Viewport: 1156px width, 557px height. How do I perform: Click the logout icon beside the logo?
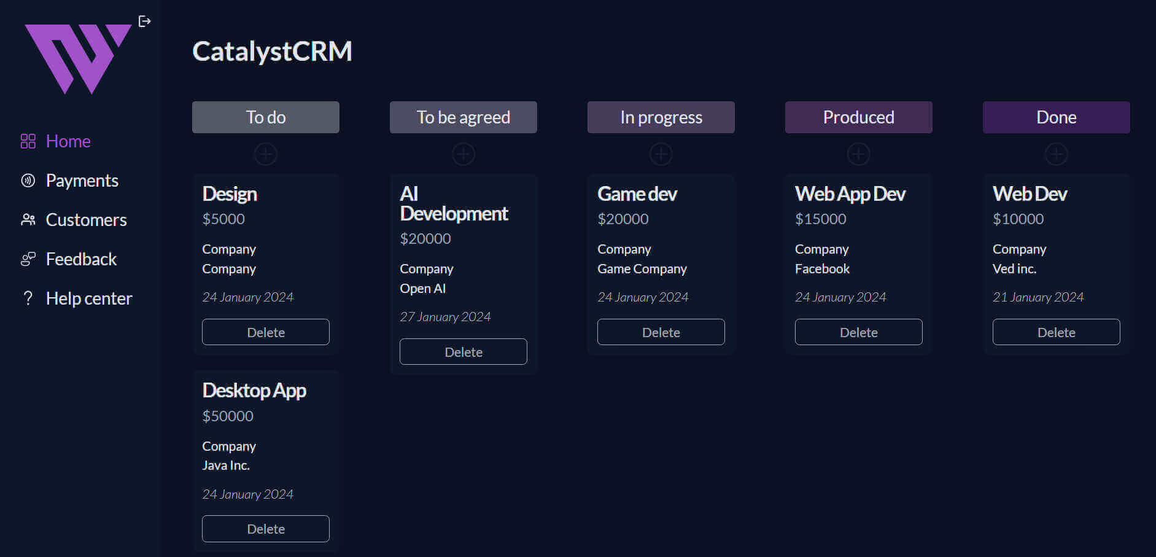click(x=144, y=21)
